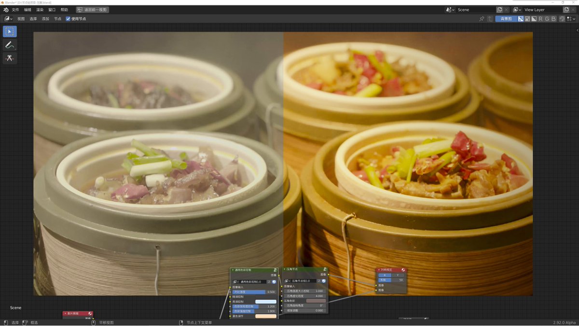This screenshot has width=579, height=326.
Task: Click group icon on 通用色彩控制 node header
Action: click(x=275, y=270)
